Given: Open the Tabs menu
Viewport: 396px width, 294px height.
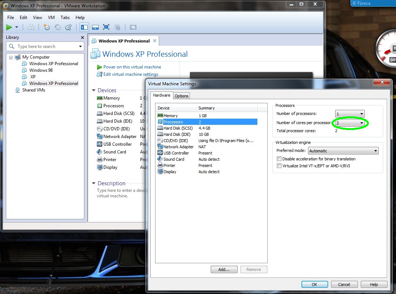Looking at the screenshot, I should [x=65, y=18].
